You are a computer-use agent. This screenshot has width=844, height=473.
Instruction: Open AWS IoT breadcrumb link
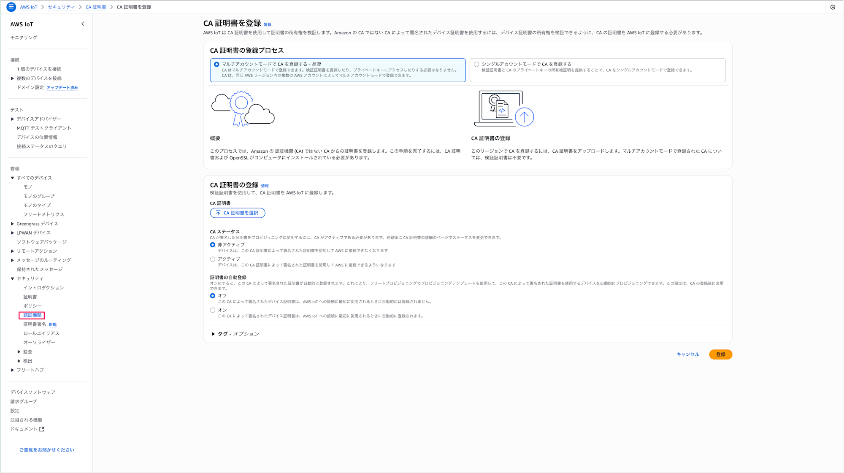(29, 7)
